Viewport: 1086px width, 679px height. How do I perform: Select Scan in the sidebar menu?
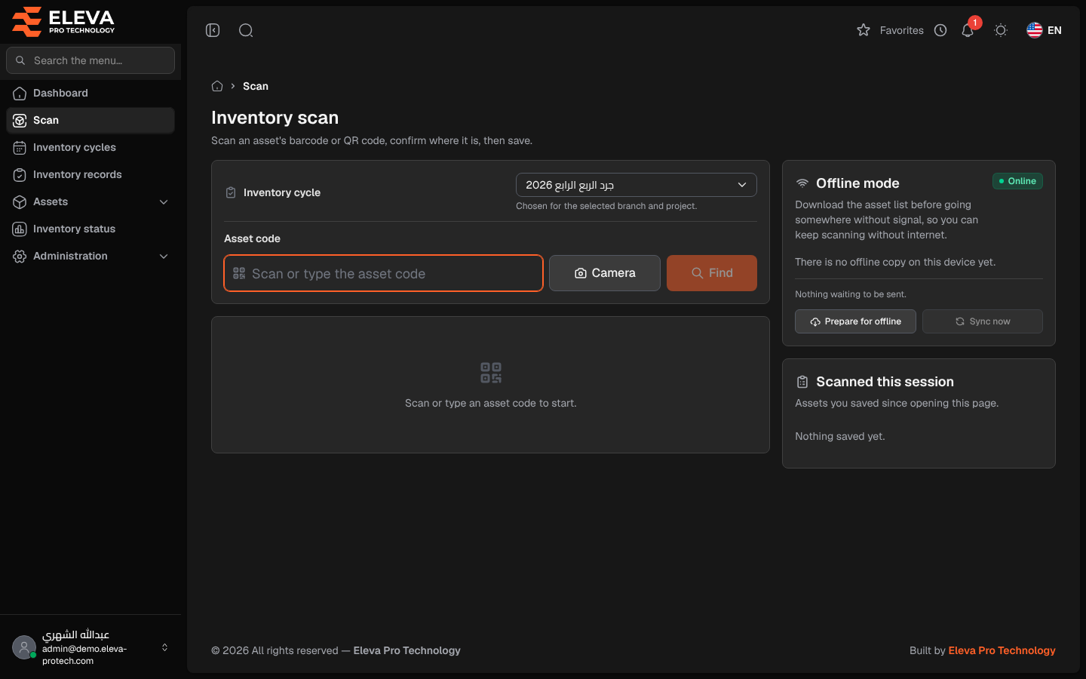90,120
